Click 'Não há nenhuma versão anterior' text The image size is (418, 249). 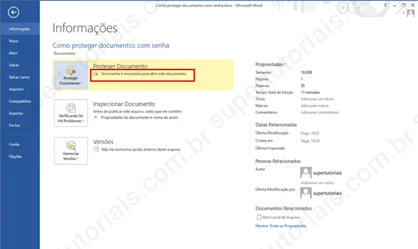point(141,149)
